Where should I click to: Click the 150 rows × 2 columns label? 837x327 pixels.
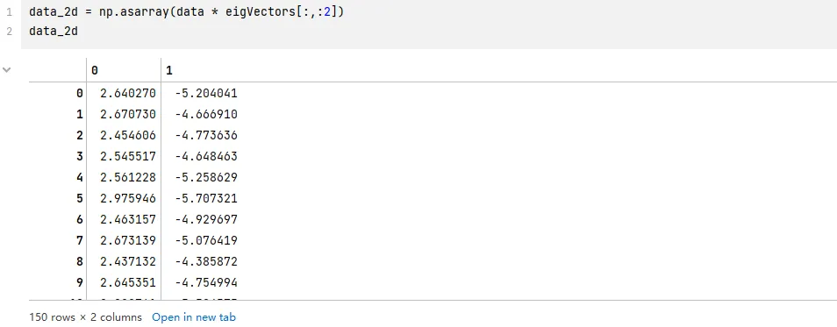[x=85, y=317]
